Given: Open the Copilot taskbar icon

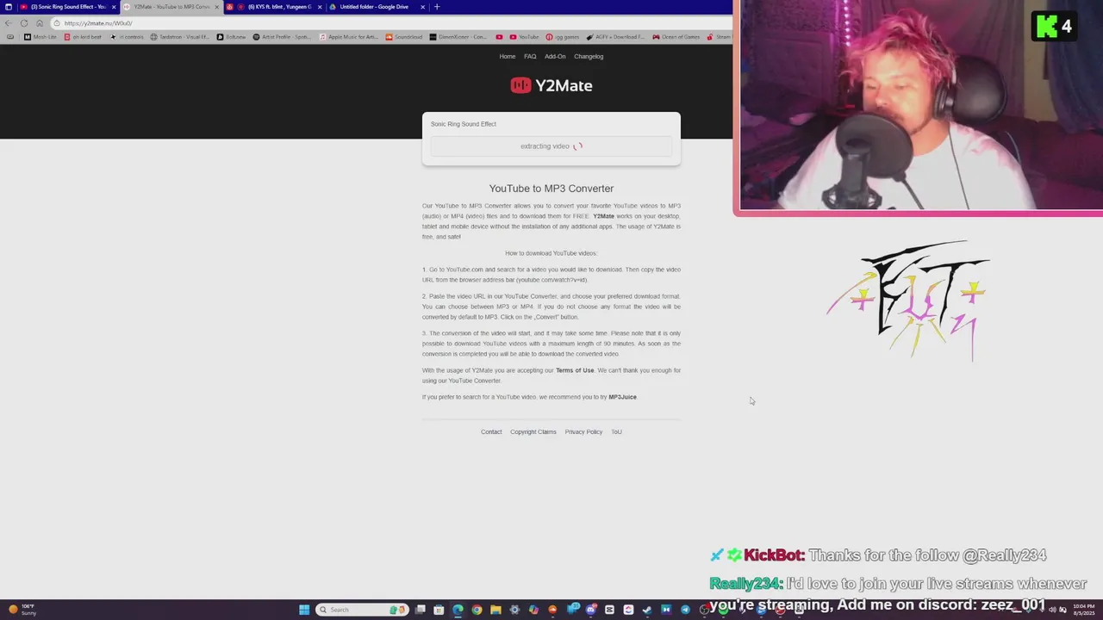Looking at the screenshot, I should (533, 610).
